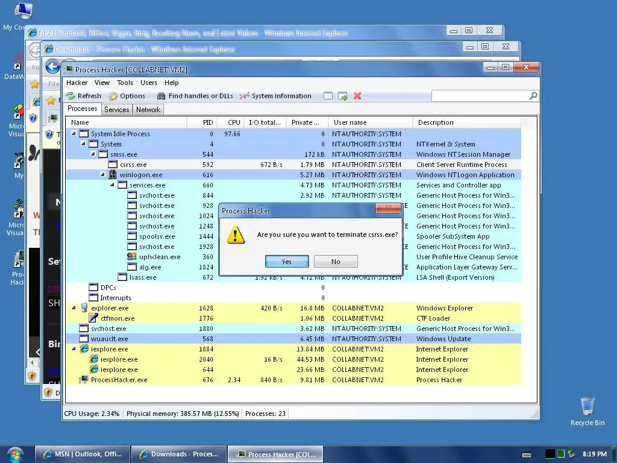Click the find window toolbar icon

coord(328,96)
